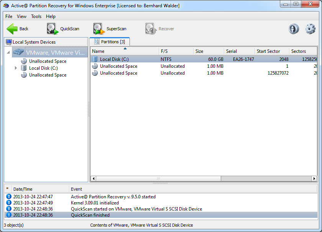Image resolution: width=322 pixels, height=232 pixels.
Task: Sort partitions by Size column
Action: (209, 51)
